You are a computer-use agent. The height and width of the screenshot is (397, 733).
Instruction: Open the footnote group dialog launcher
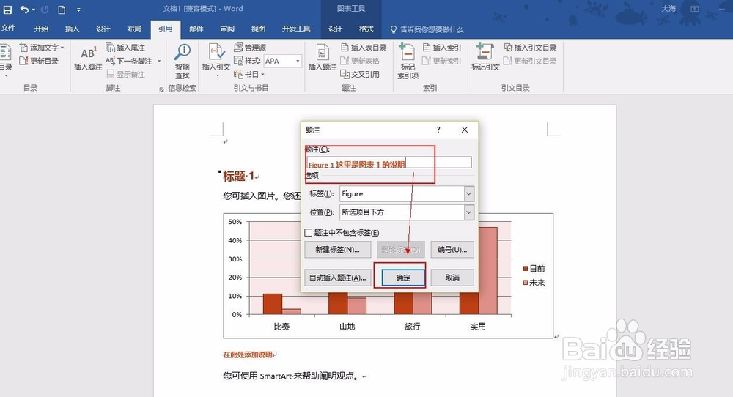tap(162, 89)
